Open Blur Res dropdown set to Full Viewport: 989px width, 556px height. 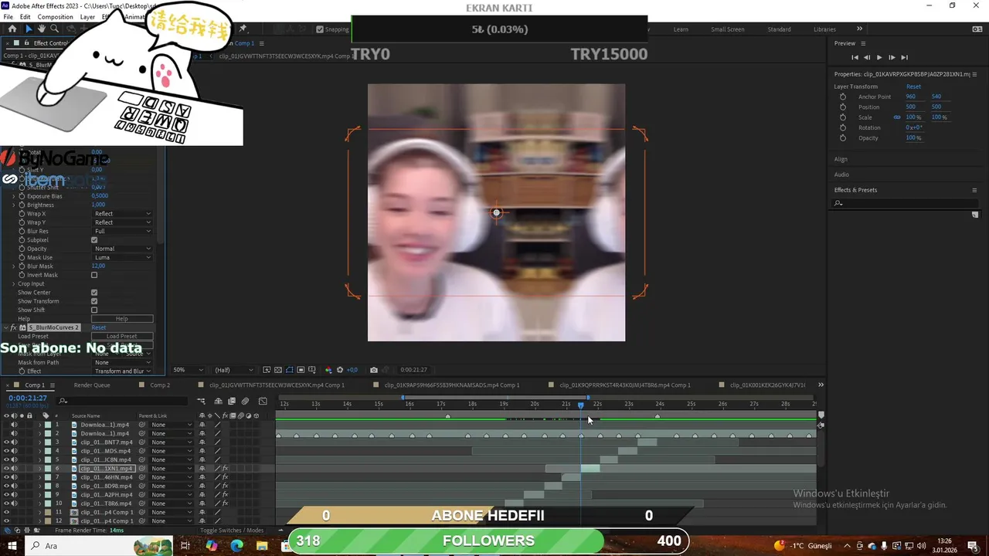coord(122,231)
